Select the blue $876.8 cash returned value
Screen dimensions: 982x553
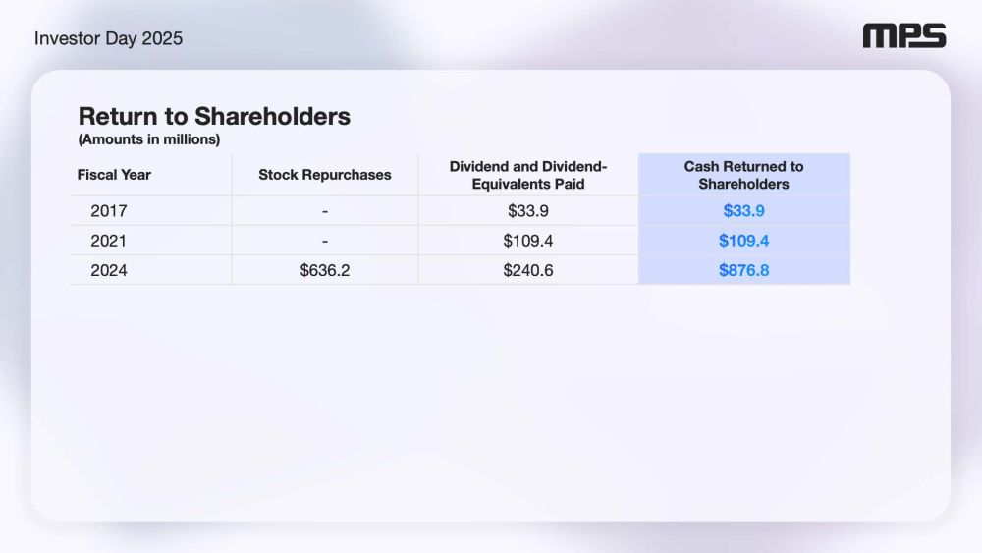click(743, 270)
